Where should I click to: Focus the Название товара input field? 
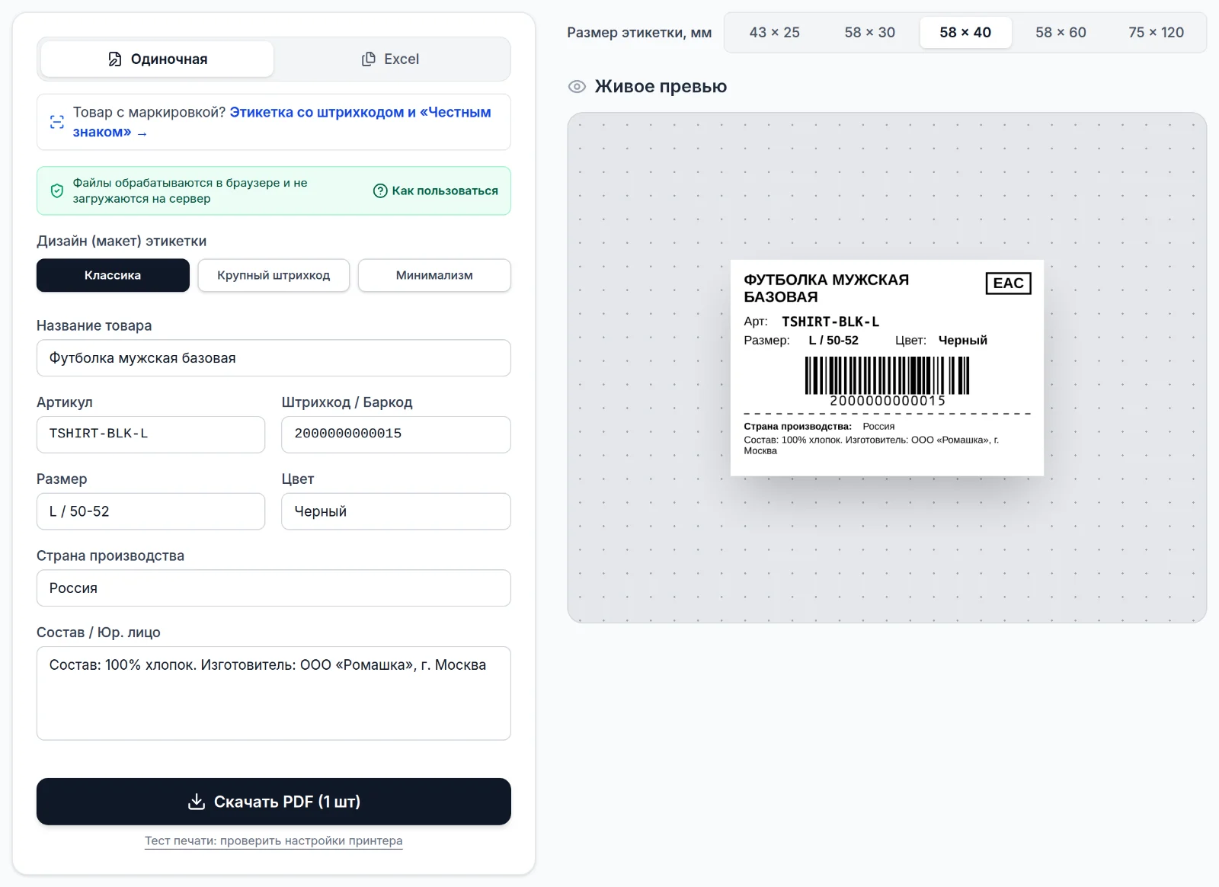tap(274, 358)
